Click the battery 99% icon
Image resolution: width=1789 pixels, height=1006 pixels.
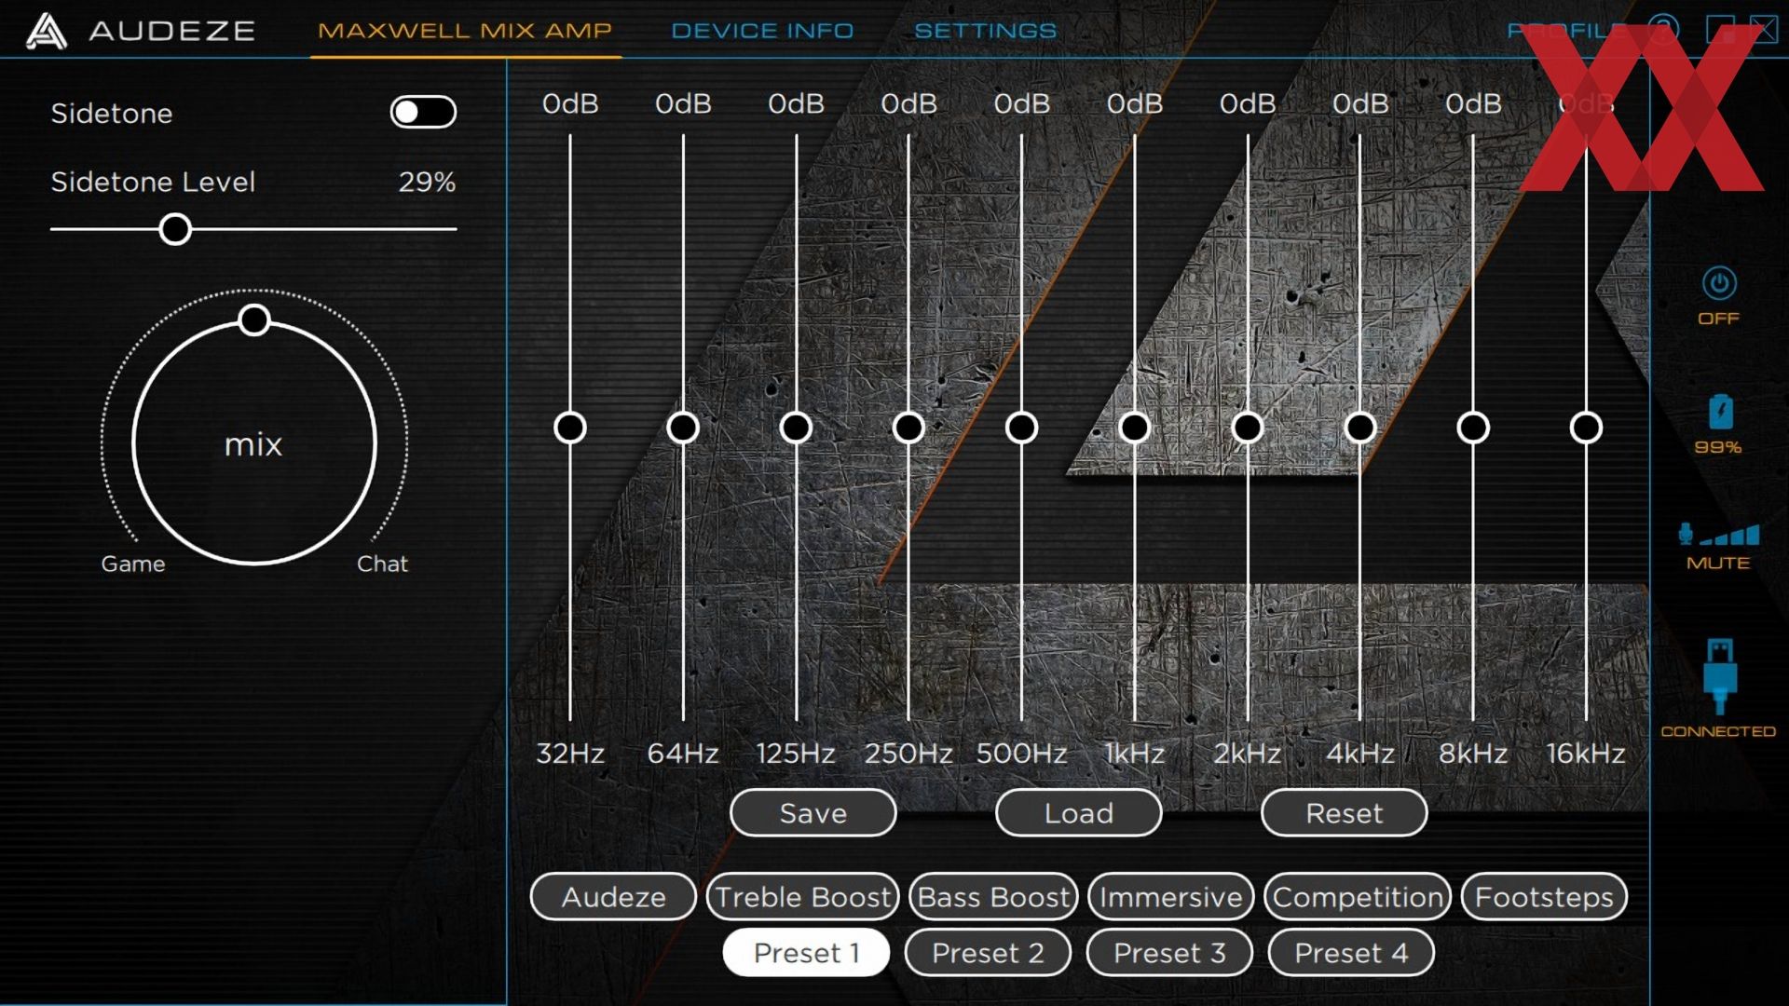1720,411
